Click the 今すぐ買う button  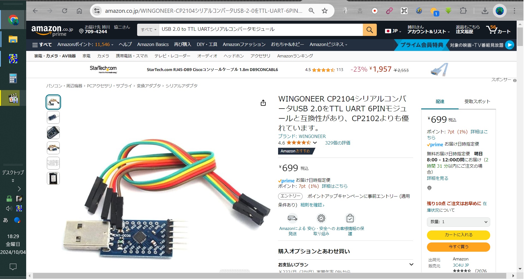[459, 247]
